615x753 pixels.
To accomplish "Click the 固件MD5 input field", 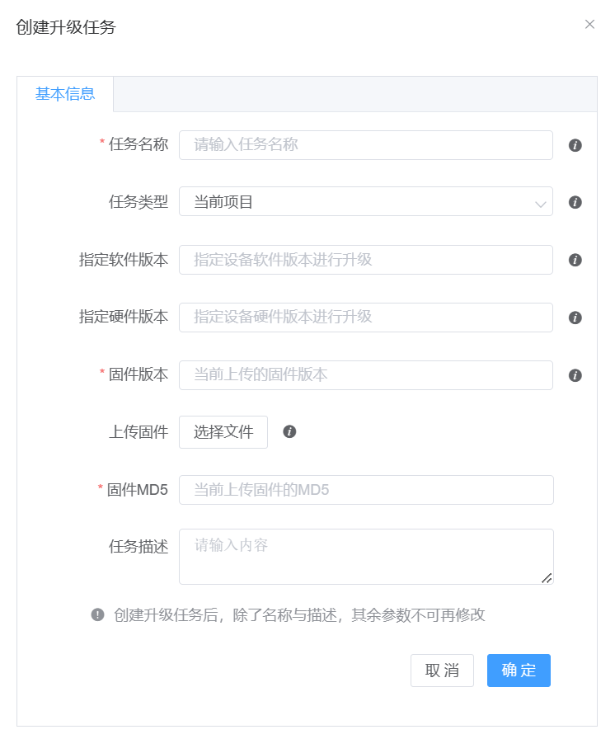I will [x=365, y=490].
